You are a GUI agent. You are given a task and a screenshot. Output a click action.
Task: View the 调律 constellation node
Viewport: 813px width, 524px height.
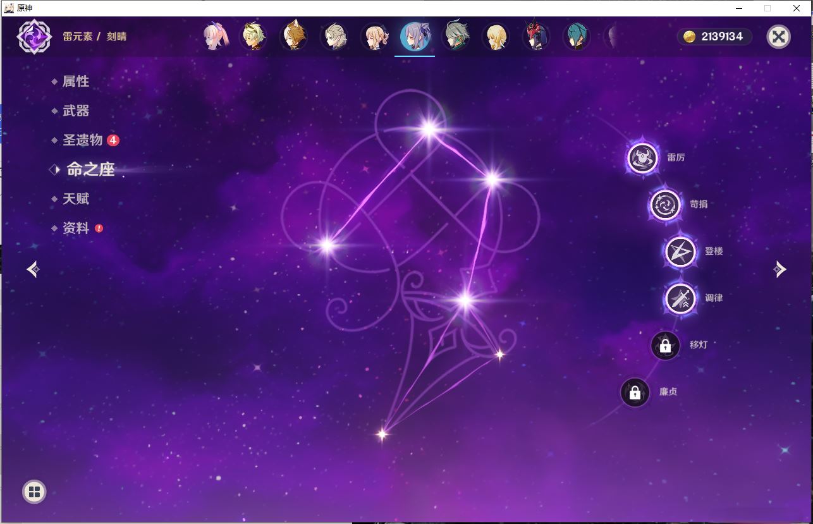pos(680,298)
